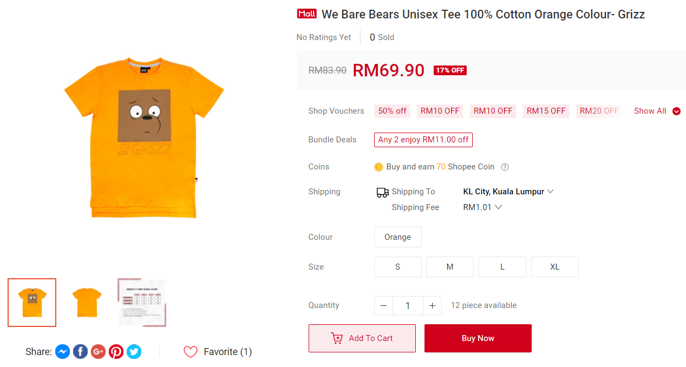This screenshot has height=367, width=686.
Task: Click the Buy Now button
Action: [478, 338]
